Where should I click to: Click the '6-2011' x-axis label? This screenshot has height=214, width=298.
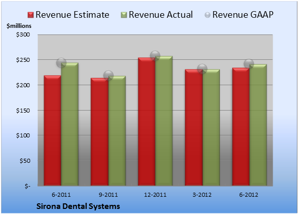point(61,195)
